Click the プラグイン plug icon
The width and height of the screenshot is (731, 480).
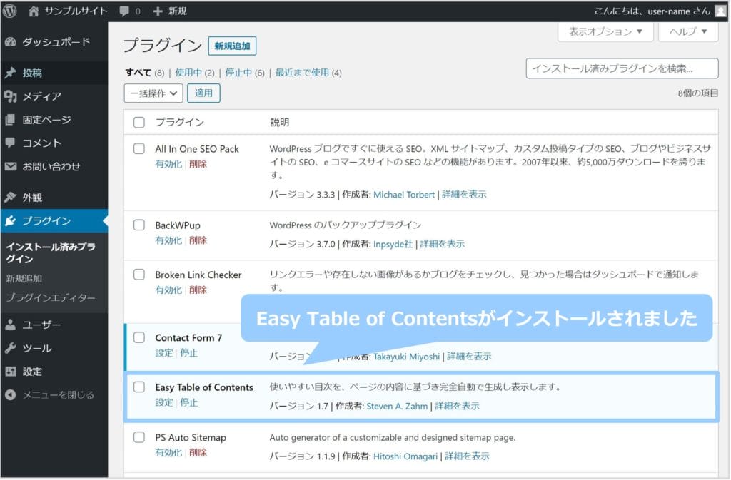(x=10, y=220)
